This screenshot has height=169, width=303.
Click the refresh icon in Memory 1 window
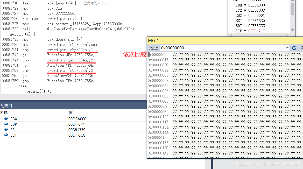[x=294, y=48]
